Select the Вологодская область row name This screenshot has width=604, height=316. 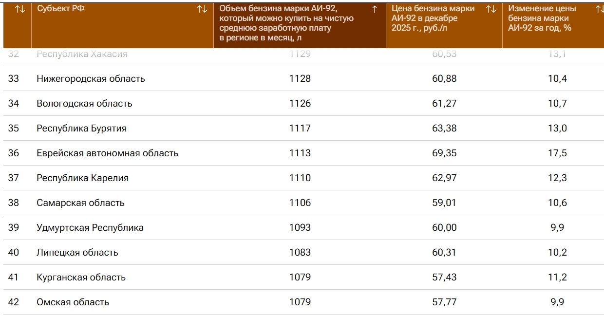coord(84,104)
